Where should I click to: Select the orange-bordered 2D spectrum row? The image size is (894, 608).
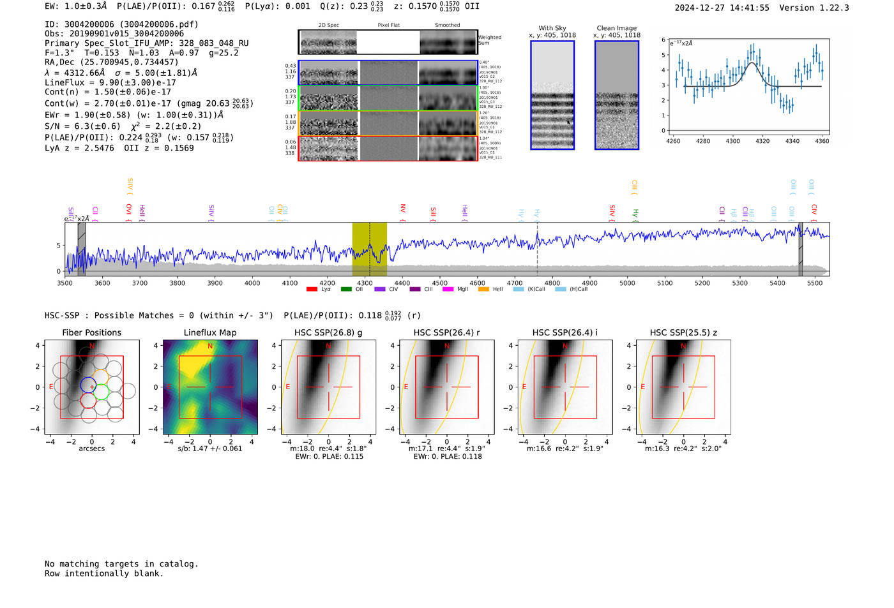(388, 123)
